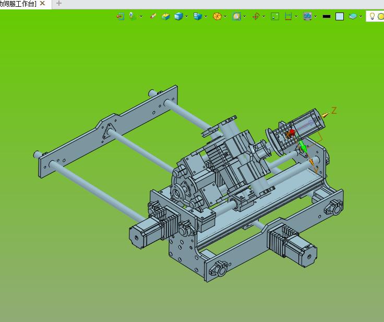The width and height of the screenshot is (384, 322).
Task: Click the datum triad display icon
Action: (x=132, y=16)
